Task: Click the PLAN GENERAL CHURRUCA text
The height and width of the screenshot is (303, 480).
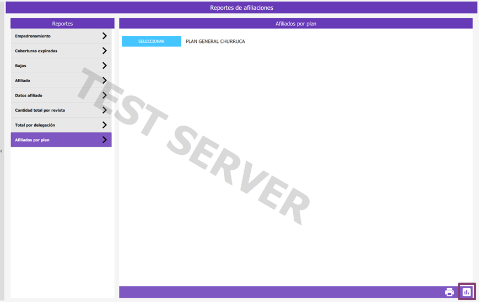Action: pos(215,41)
